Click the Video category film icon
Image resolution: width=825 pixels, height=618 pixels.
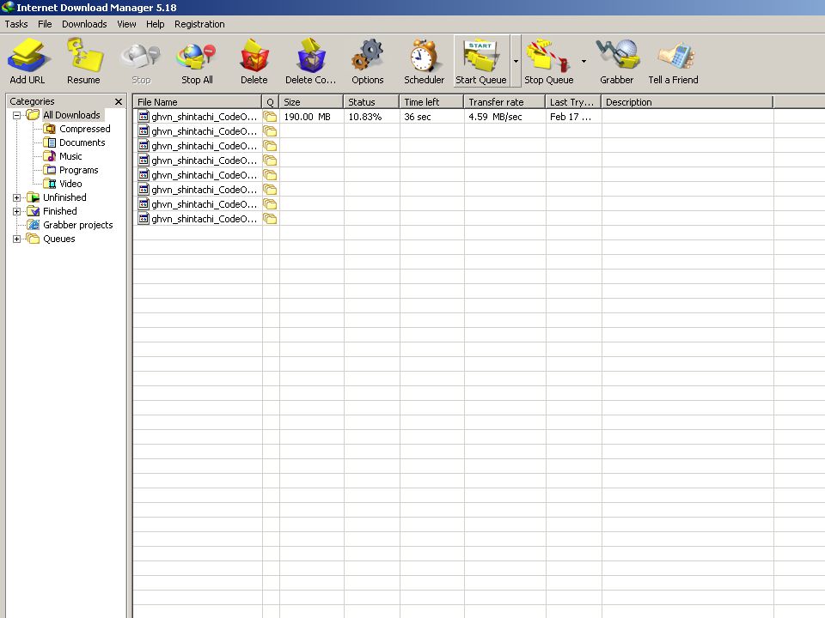(50, 184)
